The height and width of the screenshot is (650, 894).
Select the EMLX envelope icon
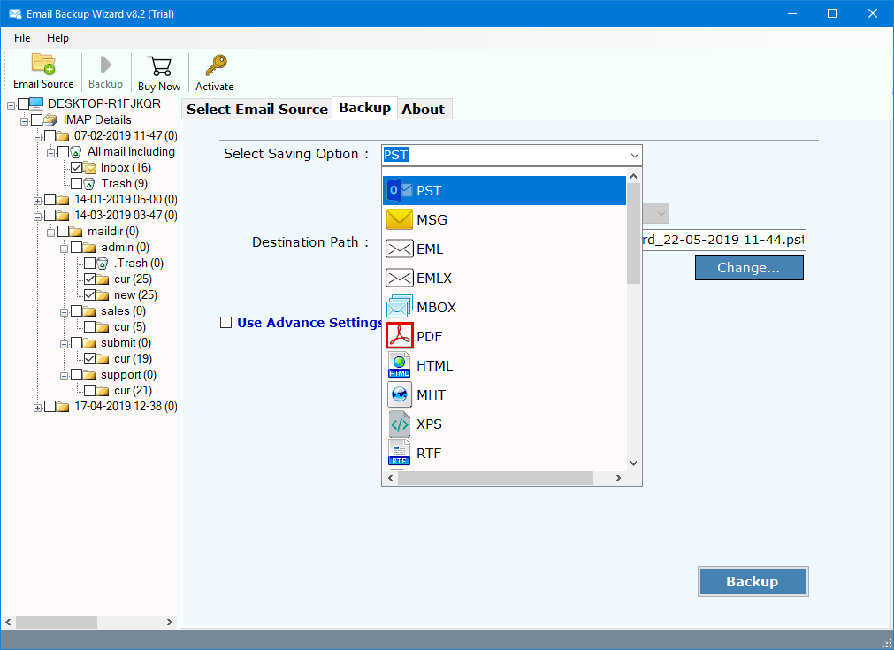(x=399, y=278)
